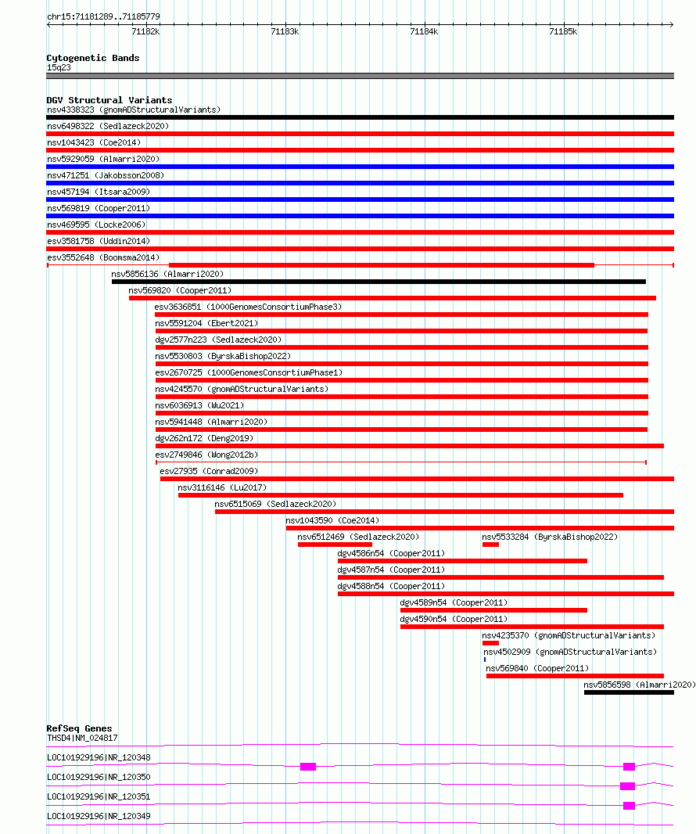Click the 71182k ruler tick label
Image resolution: width=696 pixels, height=834 pixels.
[145, 32]
